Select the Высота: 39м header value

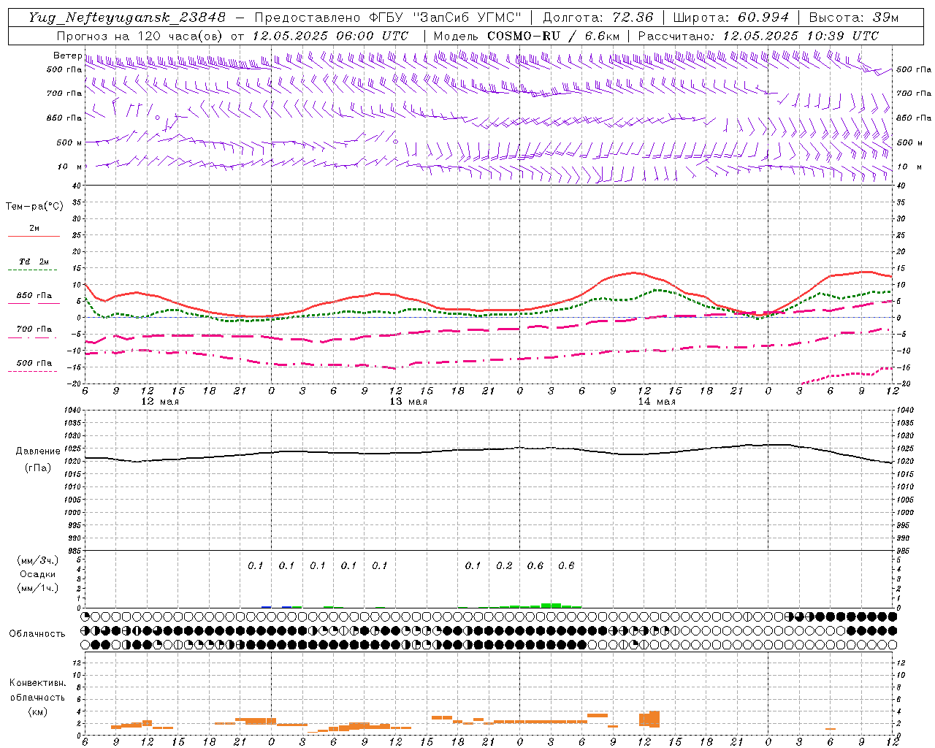point(854,18)
